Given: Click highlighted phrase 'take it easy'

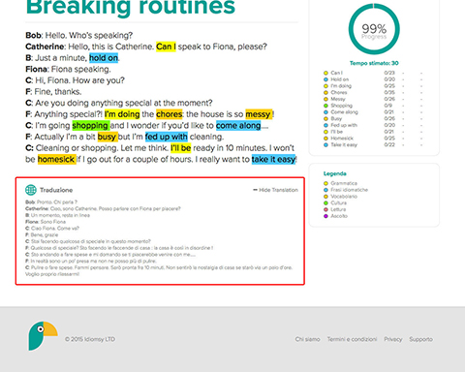Looking at the screenshot, I should (273, 160).
